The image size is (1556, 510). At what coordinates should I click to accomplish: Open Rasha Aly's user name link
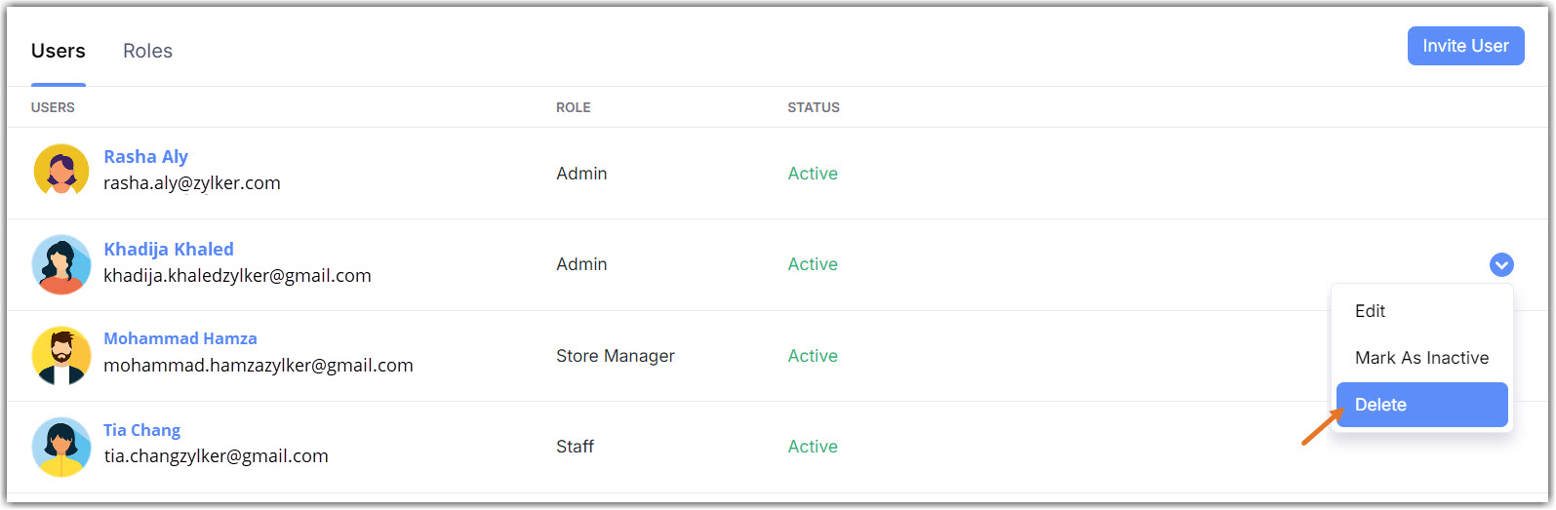point(145,157)
